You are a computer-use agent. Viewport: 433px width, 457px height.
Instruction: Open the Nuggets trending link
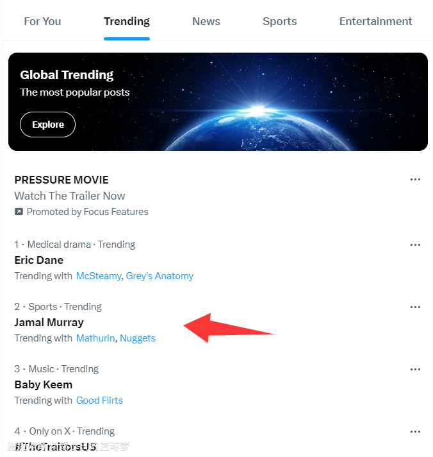138,338
